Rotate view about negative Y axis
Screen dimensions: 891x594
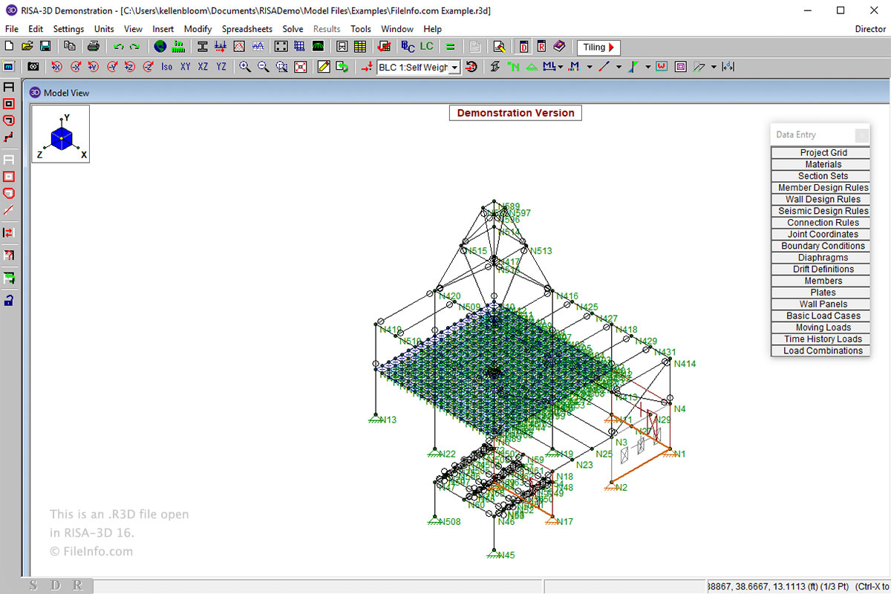(x=111, y=67)
